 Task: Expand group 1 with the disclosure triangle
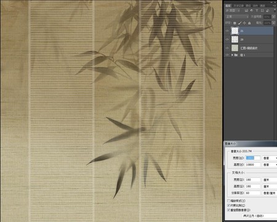[x=232, y=55]
